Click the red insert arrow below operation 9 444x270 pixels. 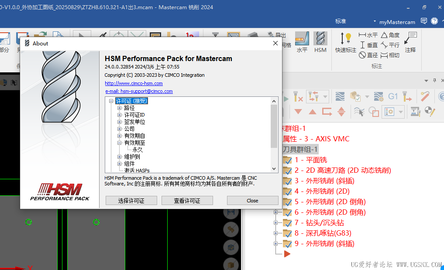pos(287,254)
